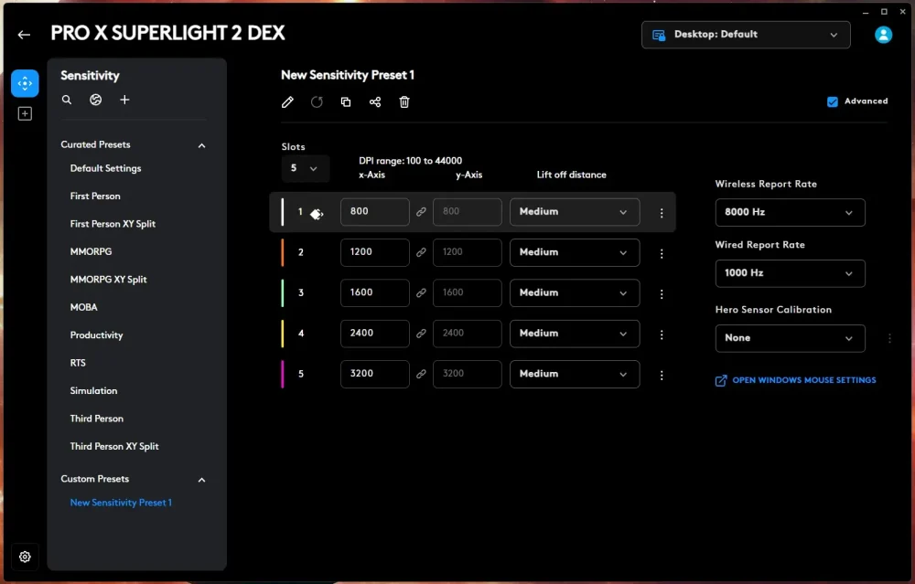
Task: Open the sensitivity section sidebar icon
Action: point(25,83)
